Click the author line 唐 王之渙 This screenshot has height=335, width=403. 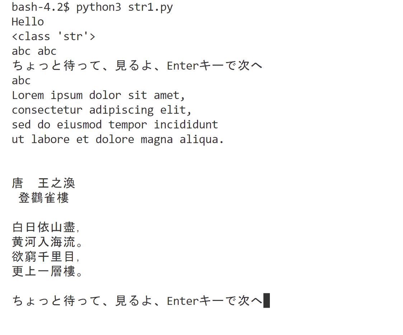(43, 183)
